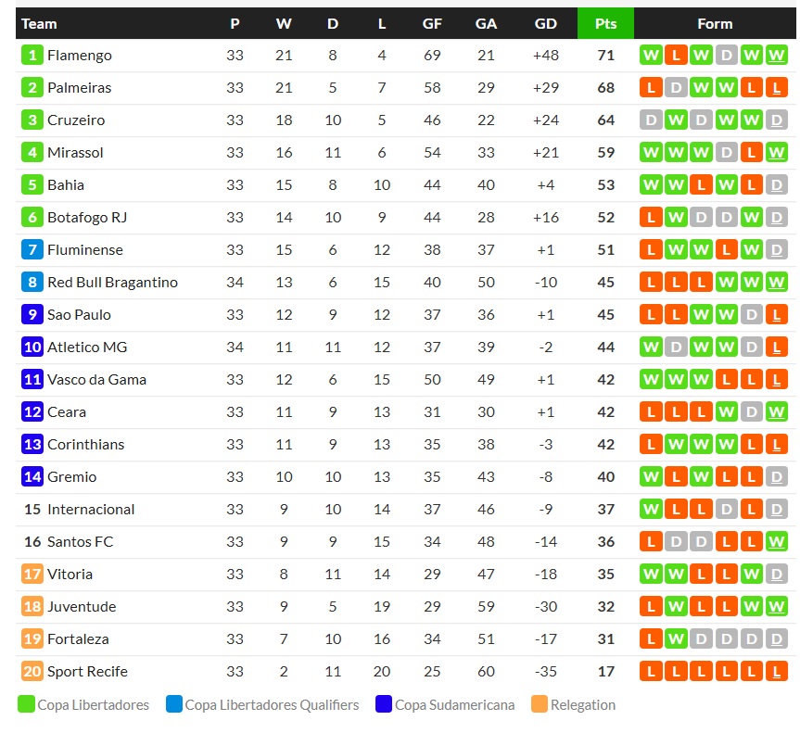Click the Form column header

pos(714,24)
